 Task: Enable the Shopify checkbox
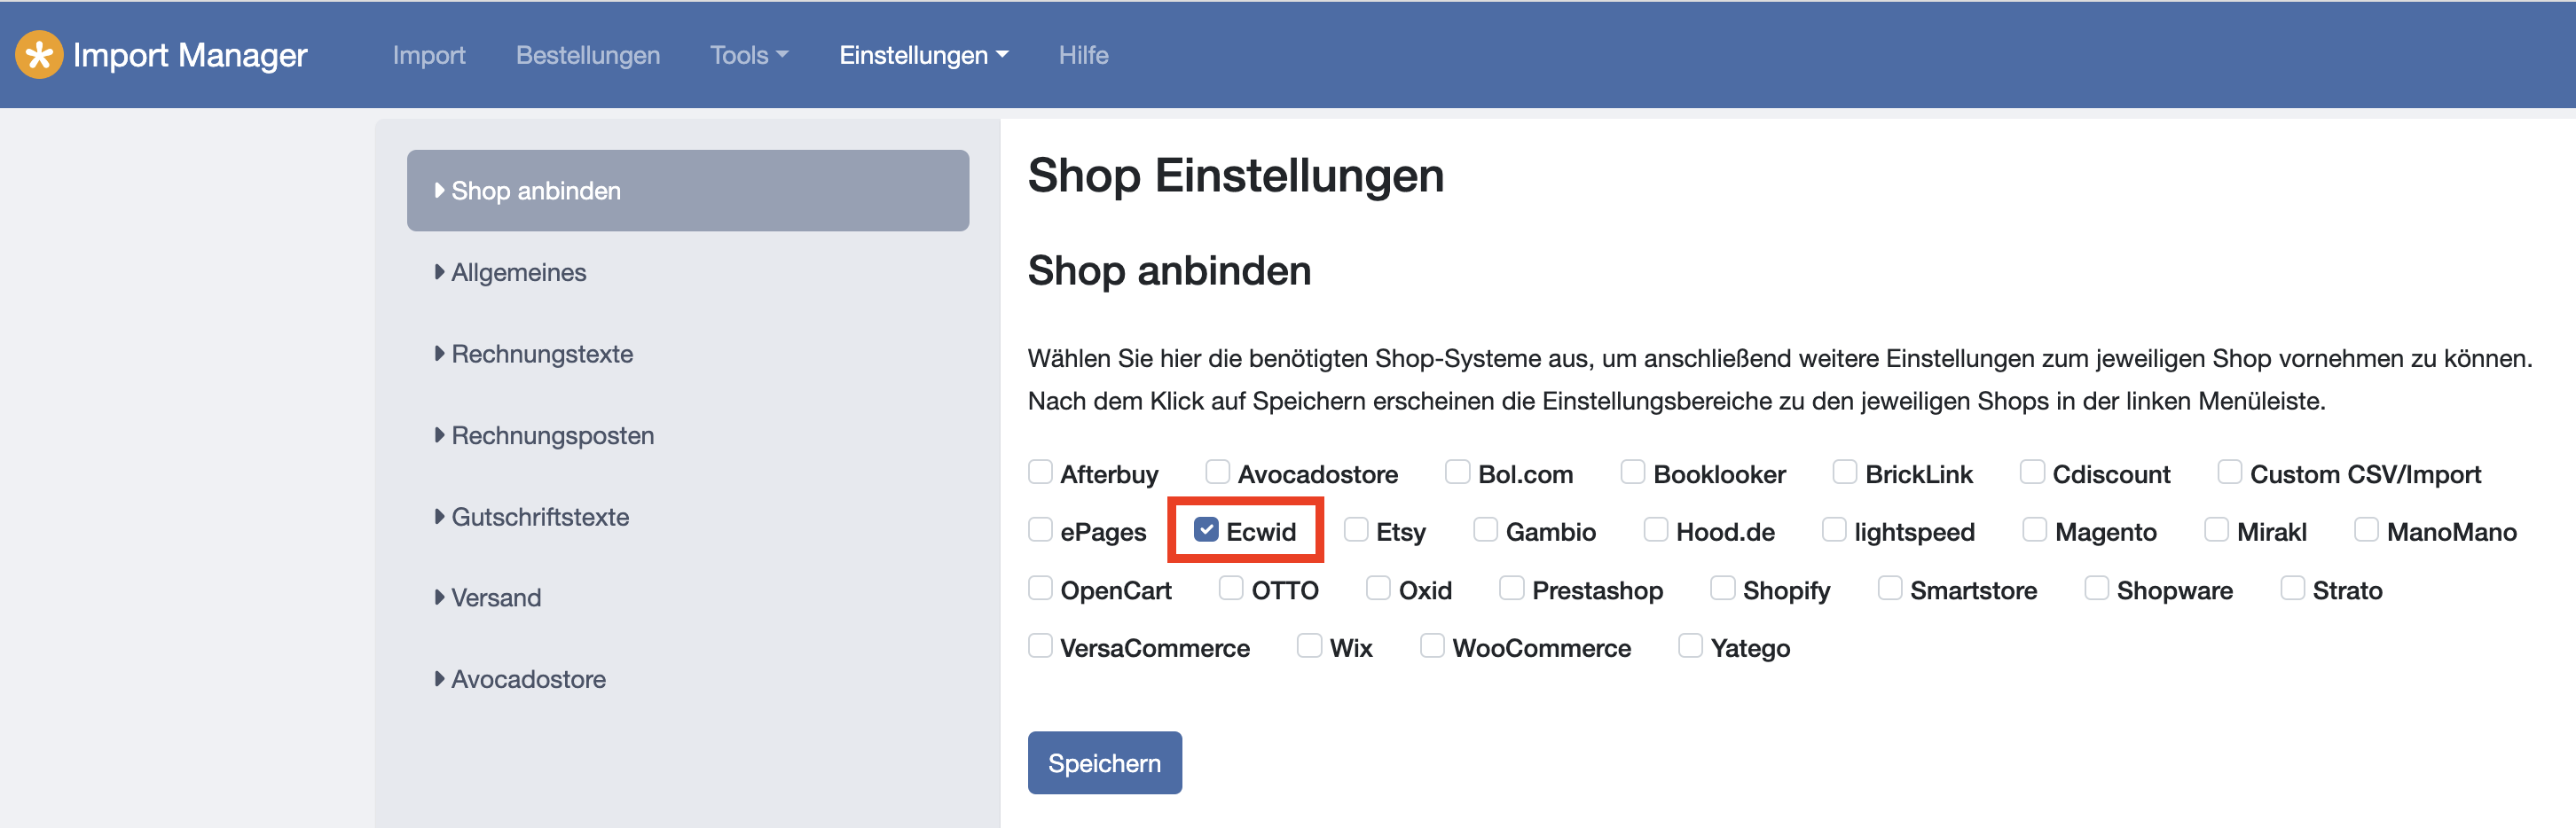(x=1722, y=589)
